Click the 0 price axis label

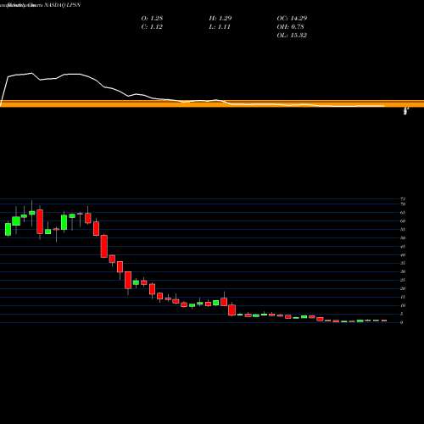point(402,322)
